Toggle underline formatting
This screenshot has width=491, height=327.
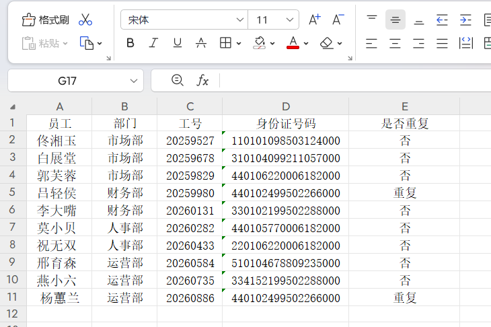(177, 43)
